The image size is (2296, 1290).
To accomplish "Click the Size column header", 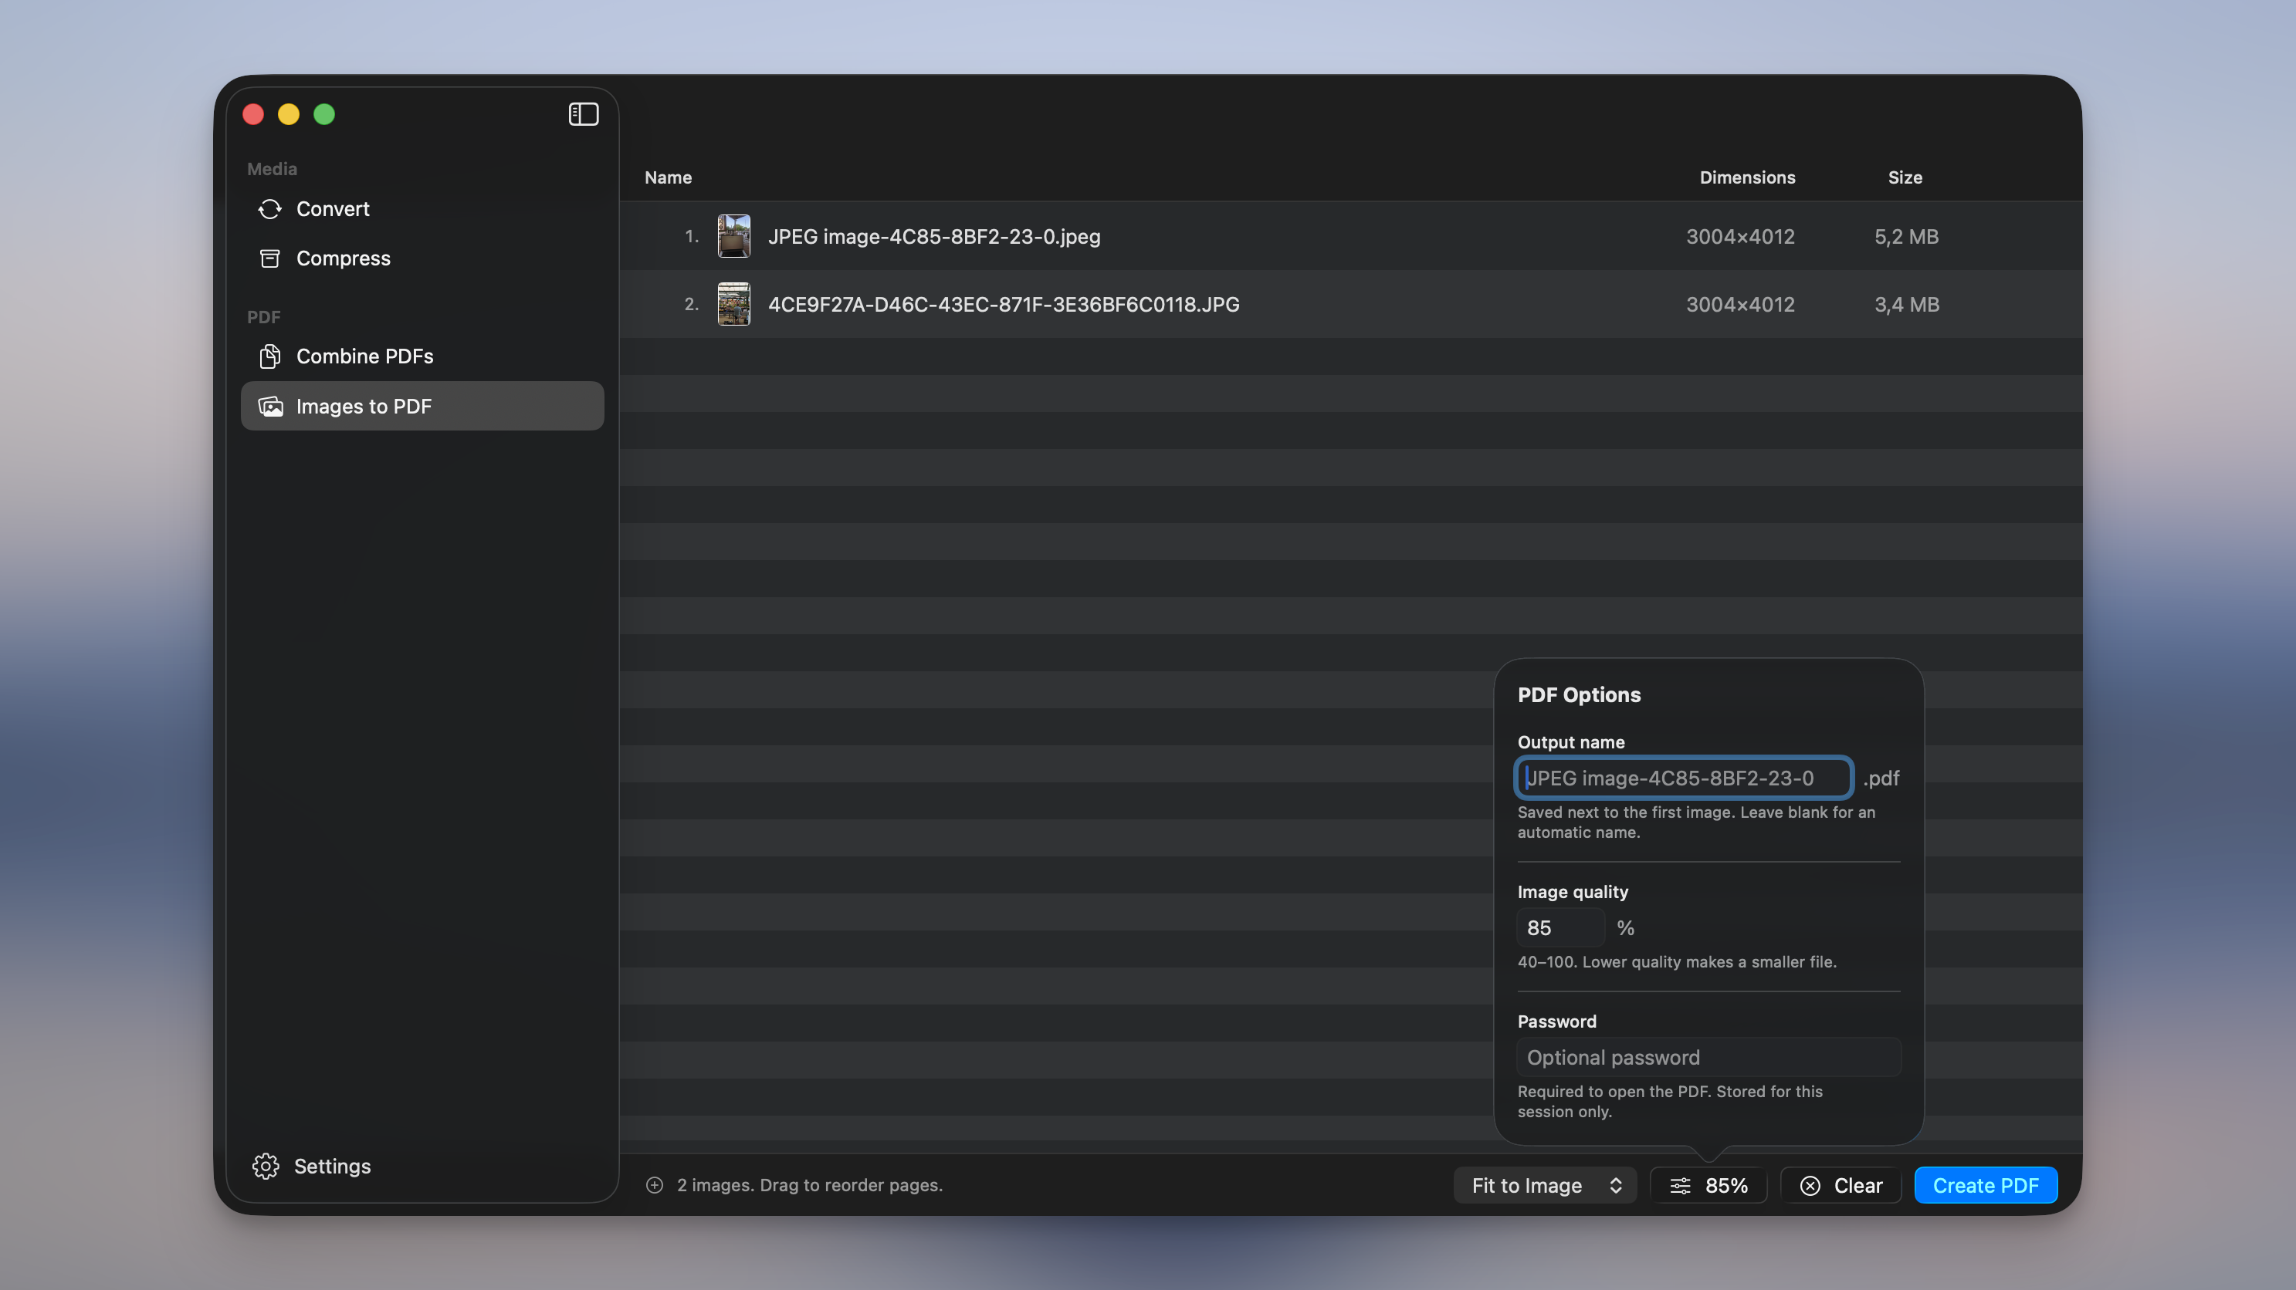I will (1905, 177).
